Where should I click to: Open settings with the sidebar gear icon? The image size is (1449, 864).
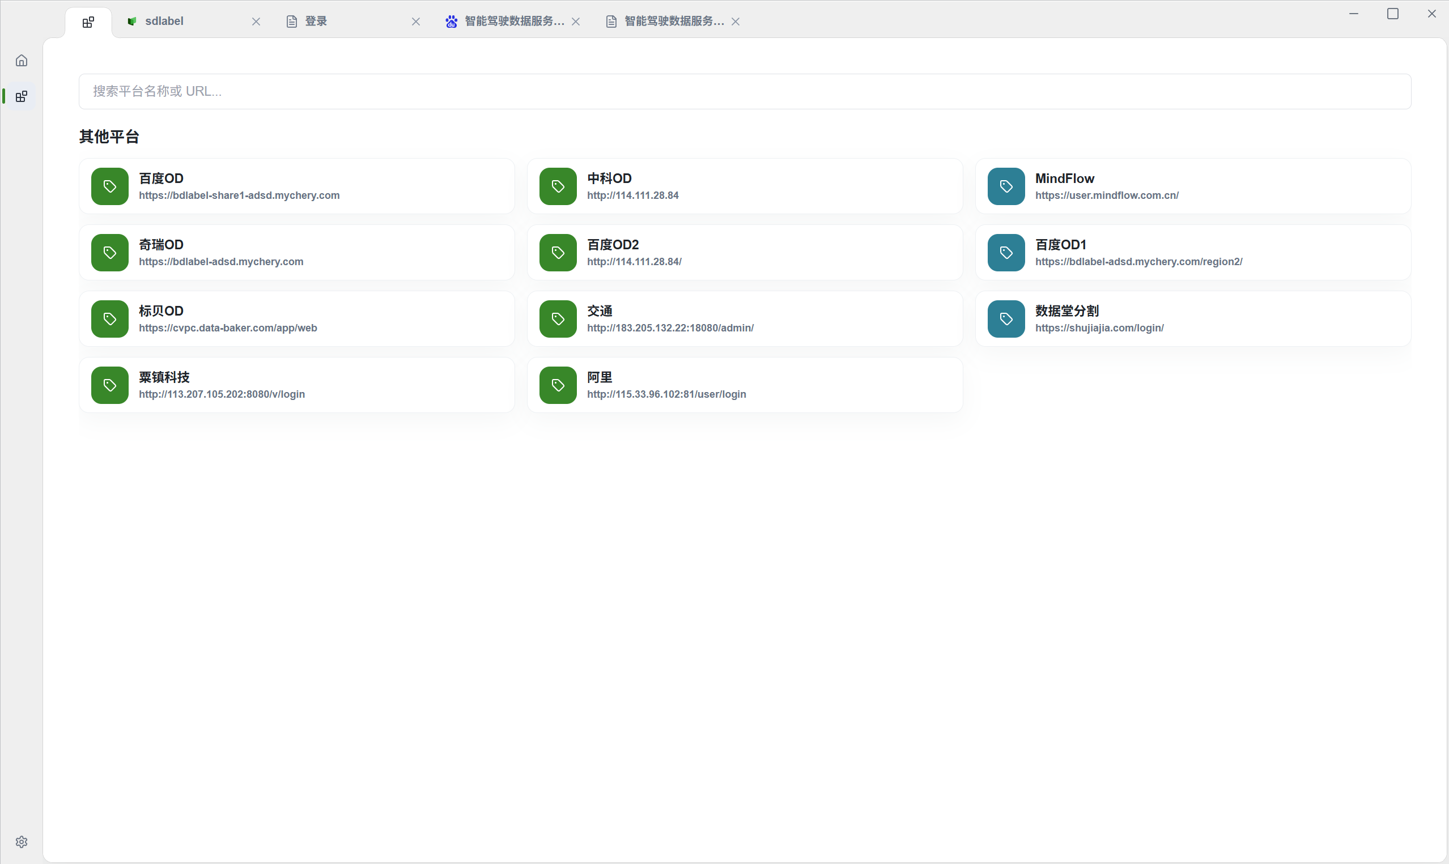tap(22, 842)
